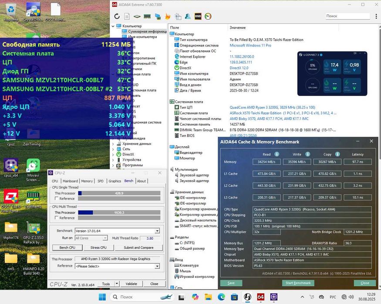Screen dimensions: 381x304
Task: Click the user silhouette toolbar icon in AIDA64
Action: [x=188, y=16]
